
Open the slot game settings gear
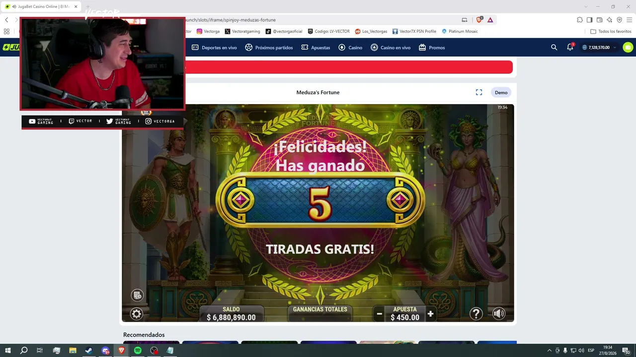136,314
